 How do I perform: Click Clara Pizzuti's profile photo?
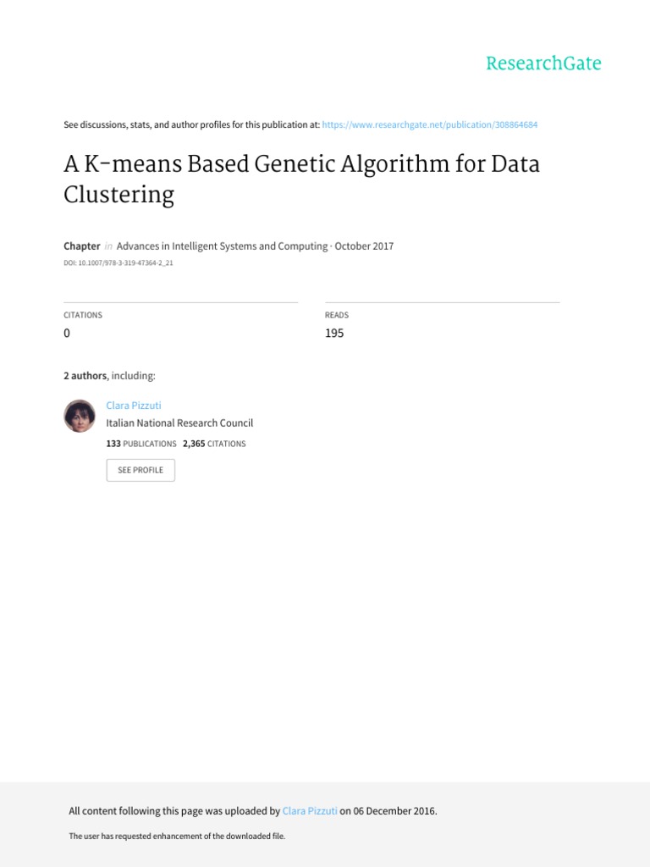pos(80,416)
